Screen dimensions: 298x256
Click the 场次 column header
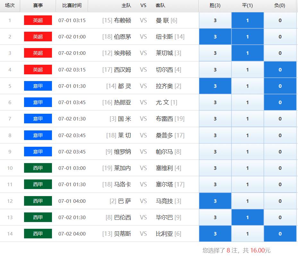(10, 5)
